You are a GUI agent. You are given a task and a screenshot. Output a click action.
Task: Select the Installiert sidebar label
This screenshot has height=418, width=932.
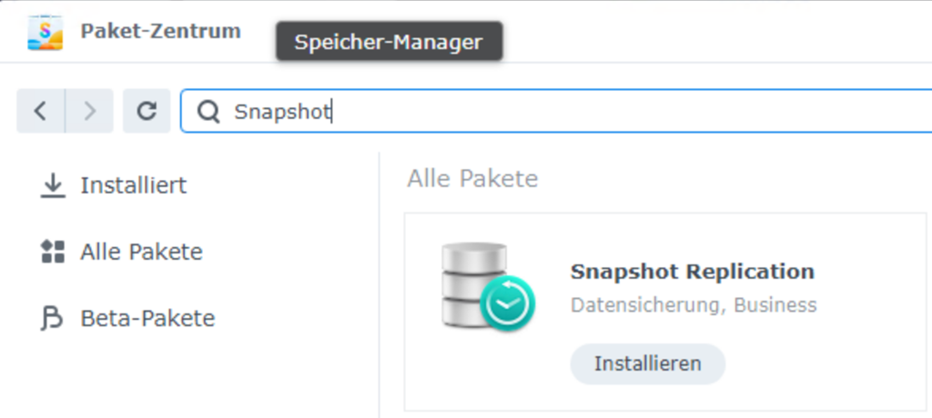coord(133,185)
